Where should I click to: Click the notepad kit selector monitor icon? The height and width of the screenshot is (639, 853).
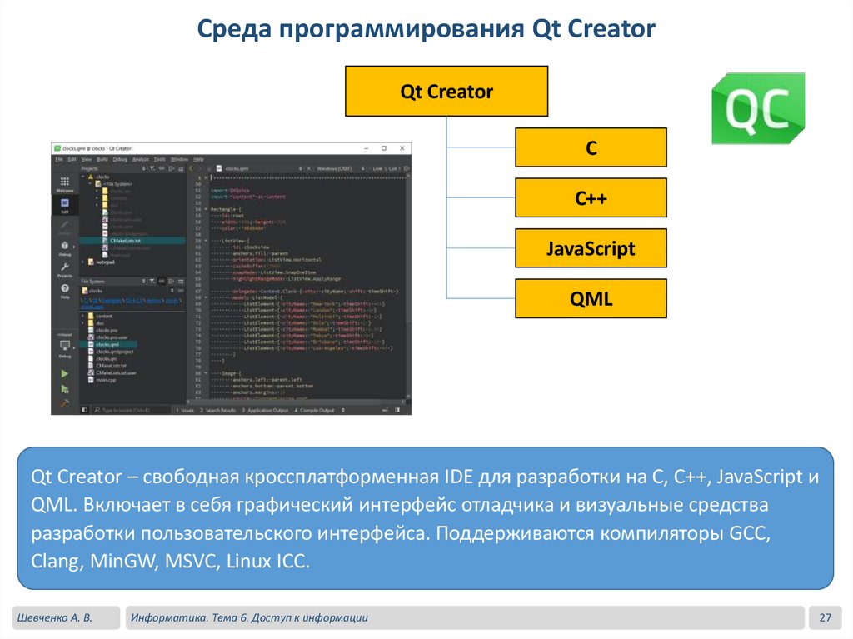coord(65,347)
